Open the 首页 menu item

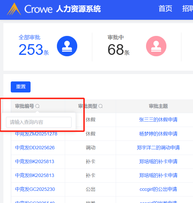tap(165, 9)
